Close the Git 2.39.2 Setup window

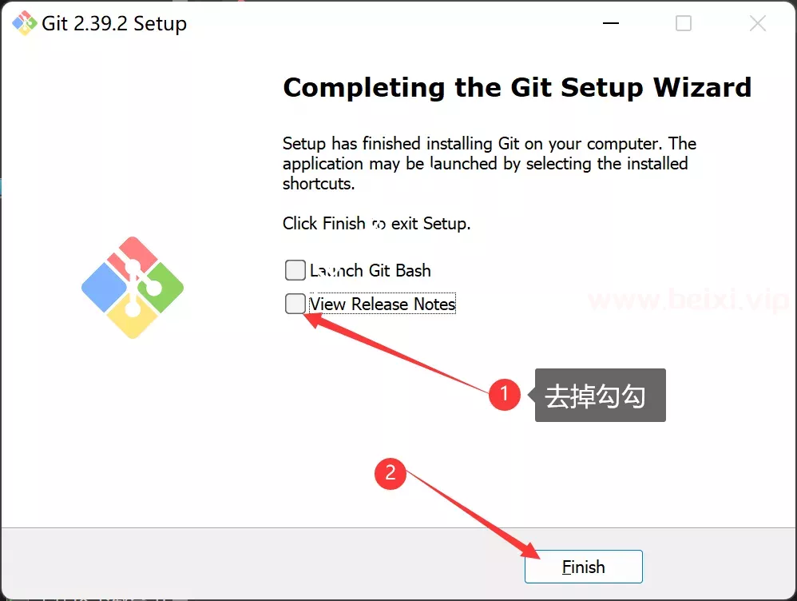point(757,23)
